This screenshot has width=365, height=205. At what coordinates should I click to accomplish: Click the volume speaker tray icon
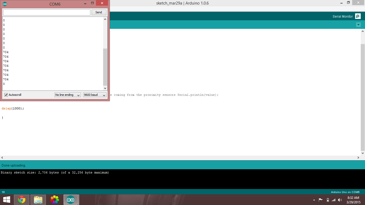(x=340, y=200)
